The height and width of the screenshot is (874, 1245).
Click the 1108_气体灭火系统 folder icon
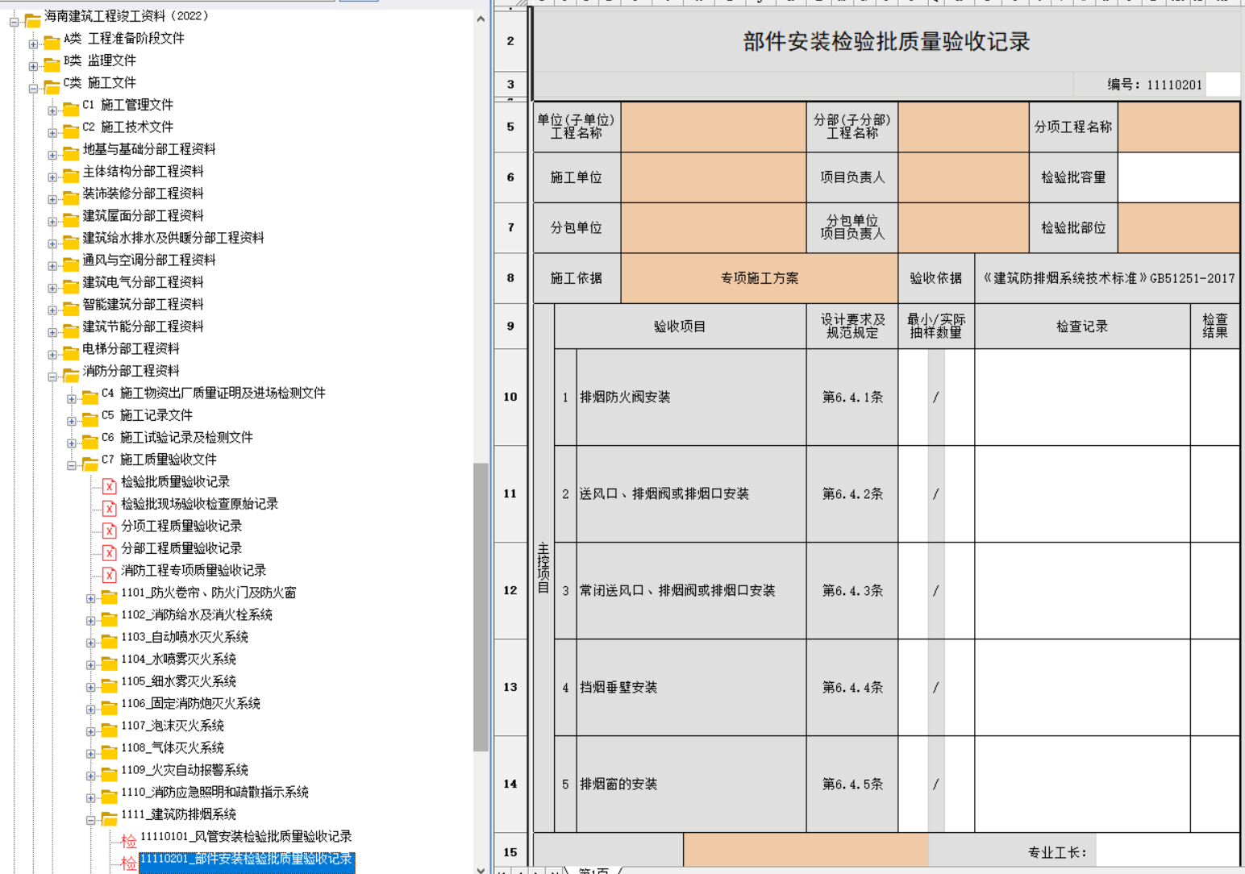click(110, 751)
